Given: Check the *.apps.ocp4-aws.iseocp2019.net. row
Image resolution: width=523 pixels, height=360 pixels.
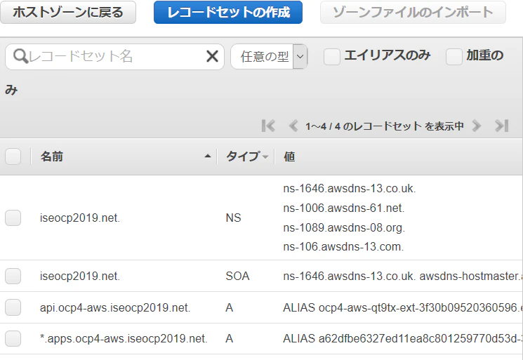Looking at the screenshot, I should pos(13,339).
